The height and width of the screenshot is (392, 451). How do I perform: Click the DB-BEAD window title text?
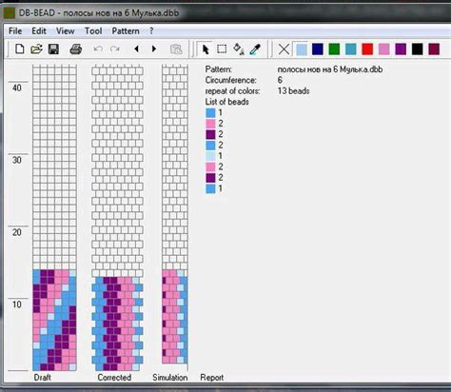(x=99, y=13)
